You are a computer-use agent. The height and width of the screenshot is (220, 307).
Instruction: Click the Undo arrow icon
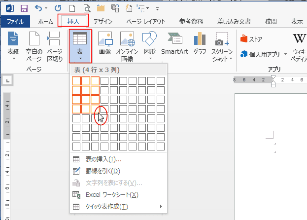tap(39, 8)
